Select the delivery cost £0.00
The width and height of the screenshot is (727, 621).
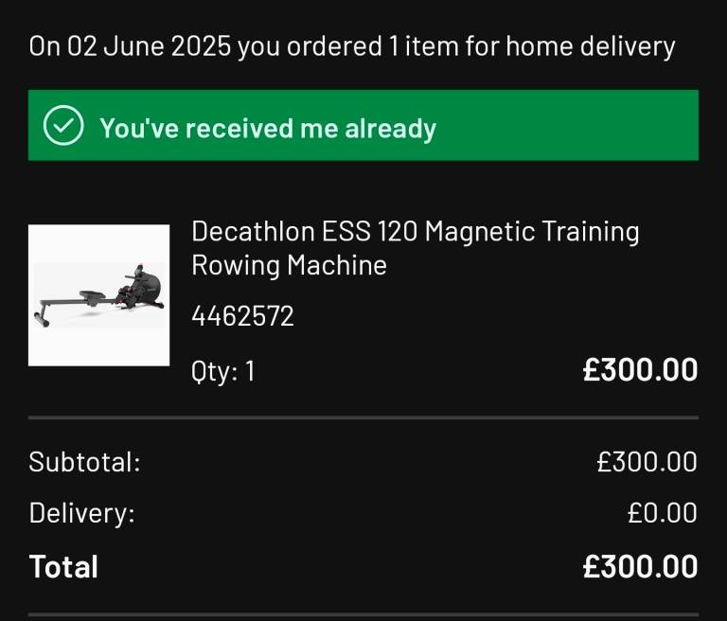click(x=662, y=513)
